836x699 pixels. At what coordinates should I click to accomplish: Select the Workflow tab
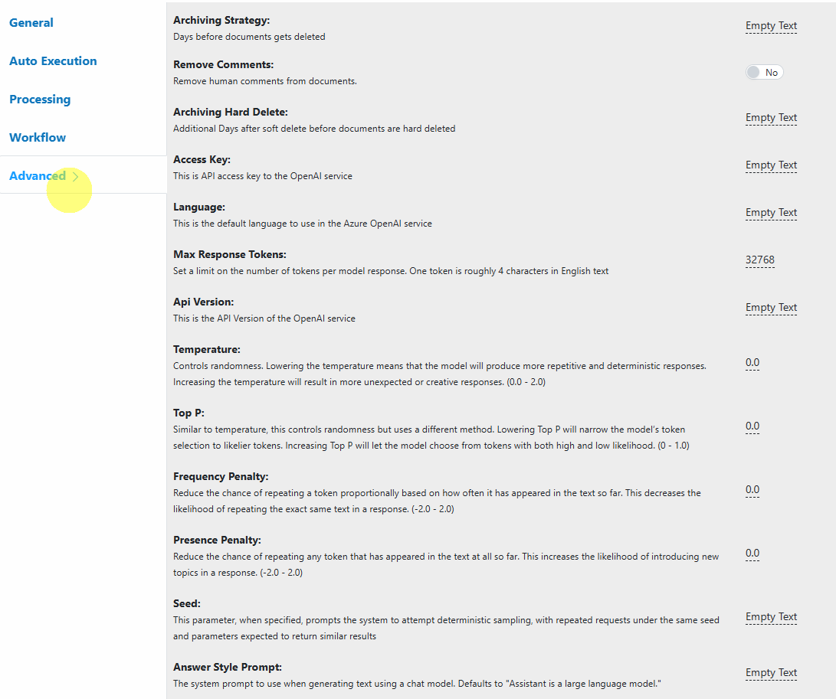[38, 138]
